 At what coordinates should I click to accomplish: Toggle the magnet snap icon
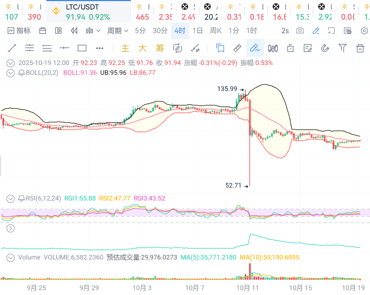[325, 48]
